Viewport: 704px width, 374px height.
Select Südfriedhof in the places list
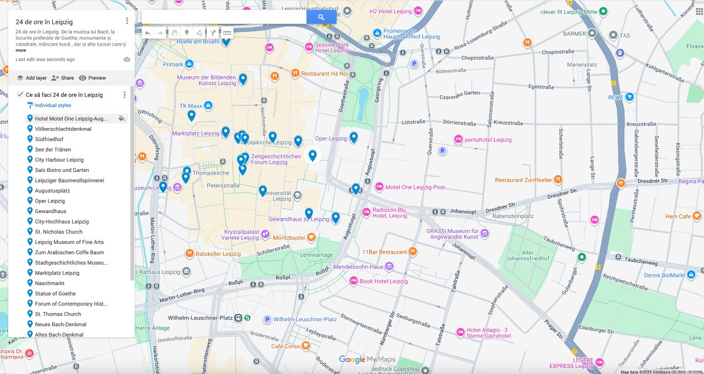pyautogui.click(x=49, y=139)
